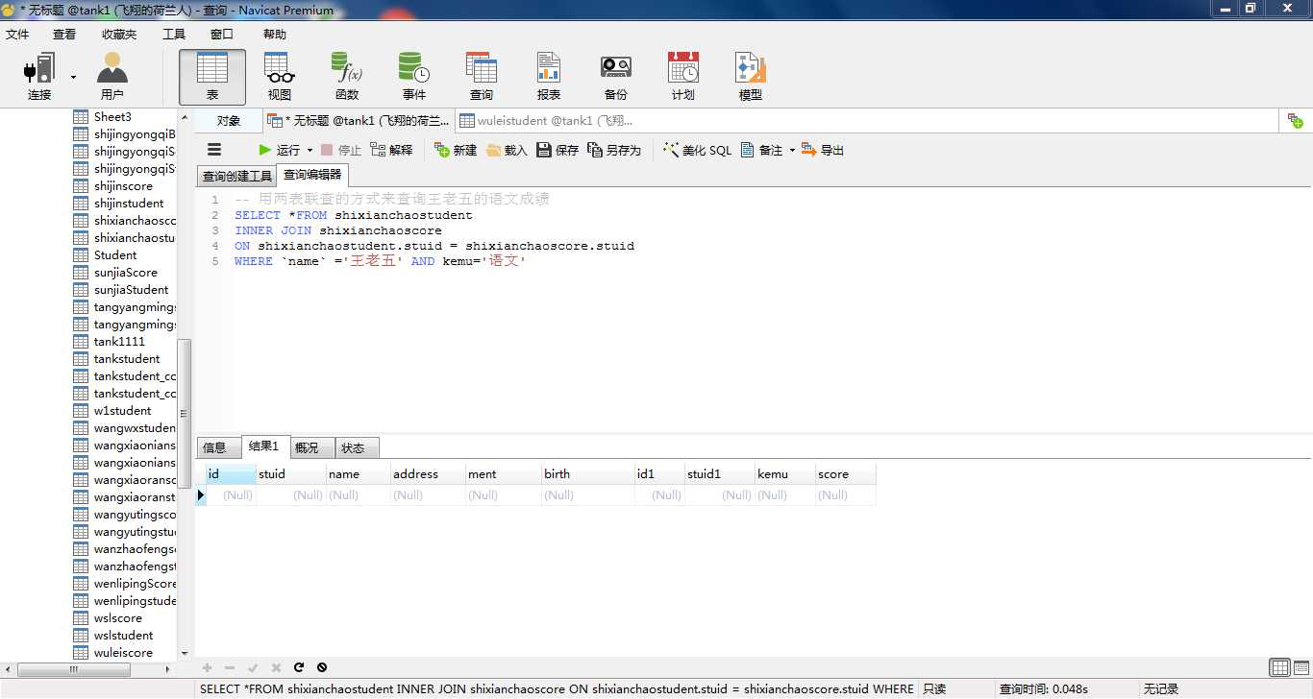The height and width of the screenshot is (699, 1313).
Task: Select the 表 (Table) toolbar icon
Action: point(212,77)
